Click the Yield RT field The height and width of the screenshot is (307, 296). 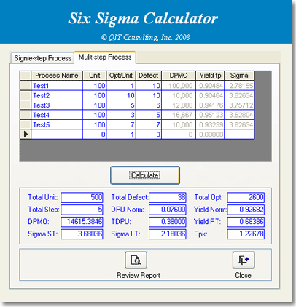(246, 222)
